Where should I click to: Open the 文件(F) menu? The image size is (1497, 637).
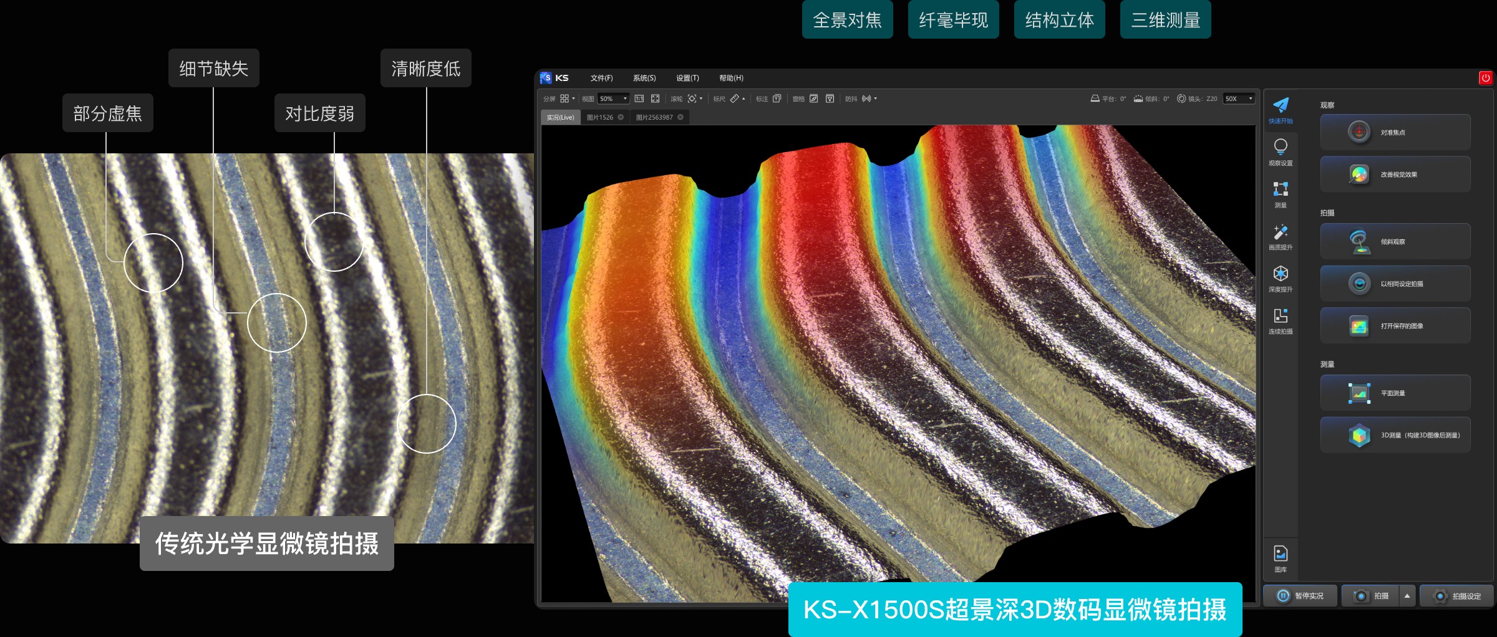coord(601,78)
